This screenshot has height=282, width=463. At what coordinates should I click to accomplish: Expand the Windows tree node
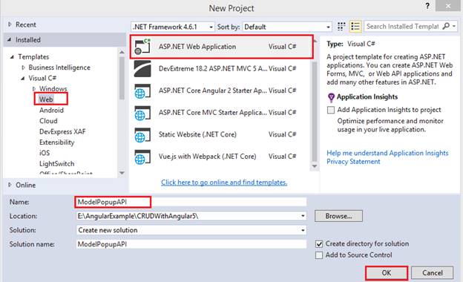(34, 88)
